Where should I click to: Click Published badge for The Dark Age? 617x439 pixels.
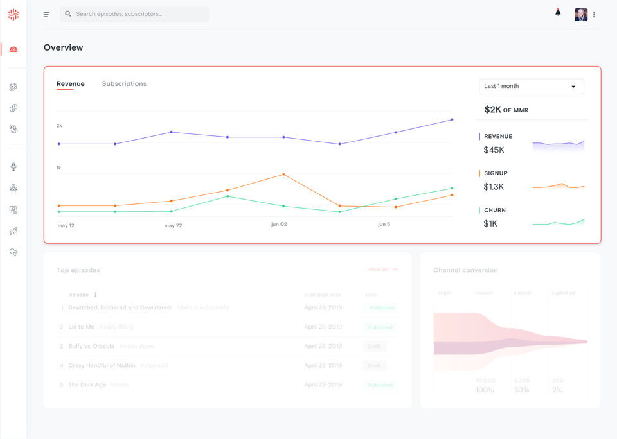point(380,384)
